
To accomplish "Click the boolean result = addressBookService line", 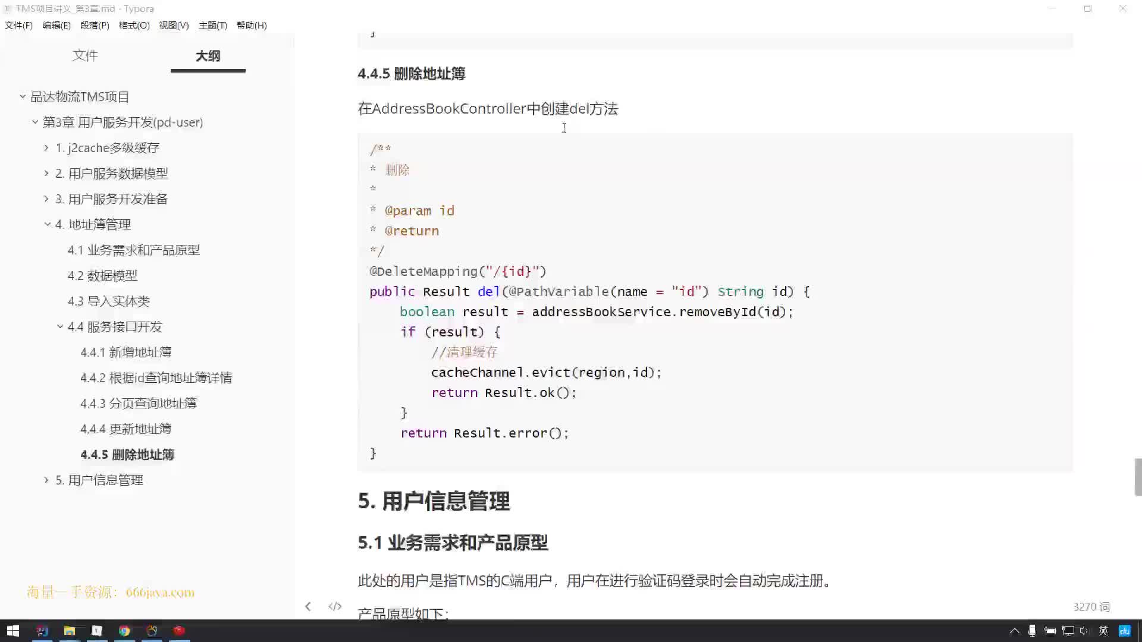I will (597, 312).
